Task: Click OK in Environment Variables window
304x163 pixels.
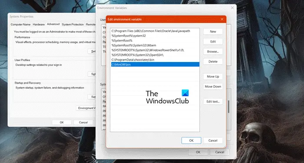Action: pos(198,152)
